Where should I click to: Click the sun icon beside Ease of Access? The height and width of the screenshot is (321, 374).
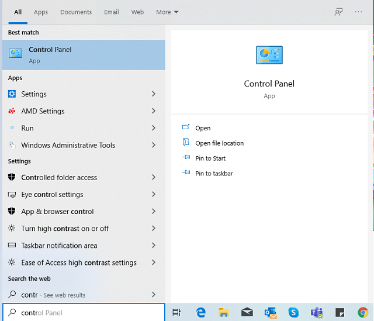[x=12, y=263]
